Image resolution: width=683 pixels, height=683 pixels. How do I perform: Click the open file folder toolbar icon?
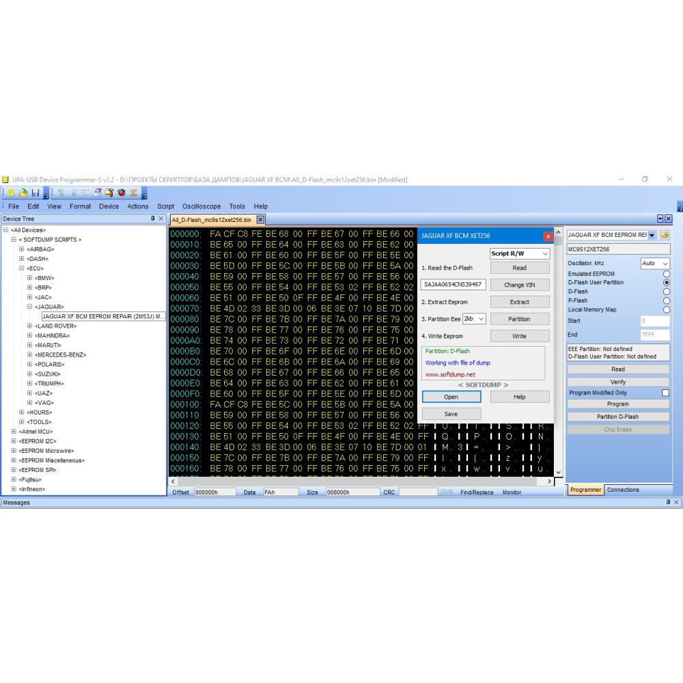[23, 193]
